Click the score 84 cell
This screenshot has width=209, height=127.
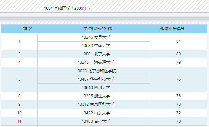[x=178, y=41]
